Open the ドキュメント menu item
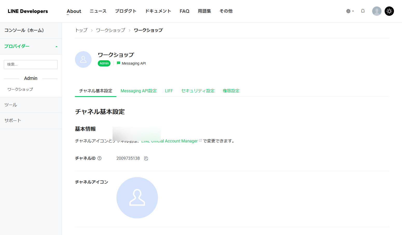The image size is (402, 235). click(x=158, y=11)
